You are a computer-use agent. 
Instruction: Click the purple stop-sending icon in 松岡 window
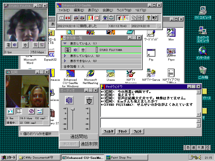point(31,111)
